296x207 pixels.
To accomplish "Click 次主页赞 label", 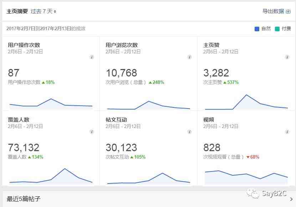I will (213, 82).
